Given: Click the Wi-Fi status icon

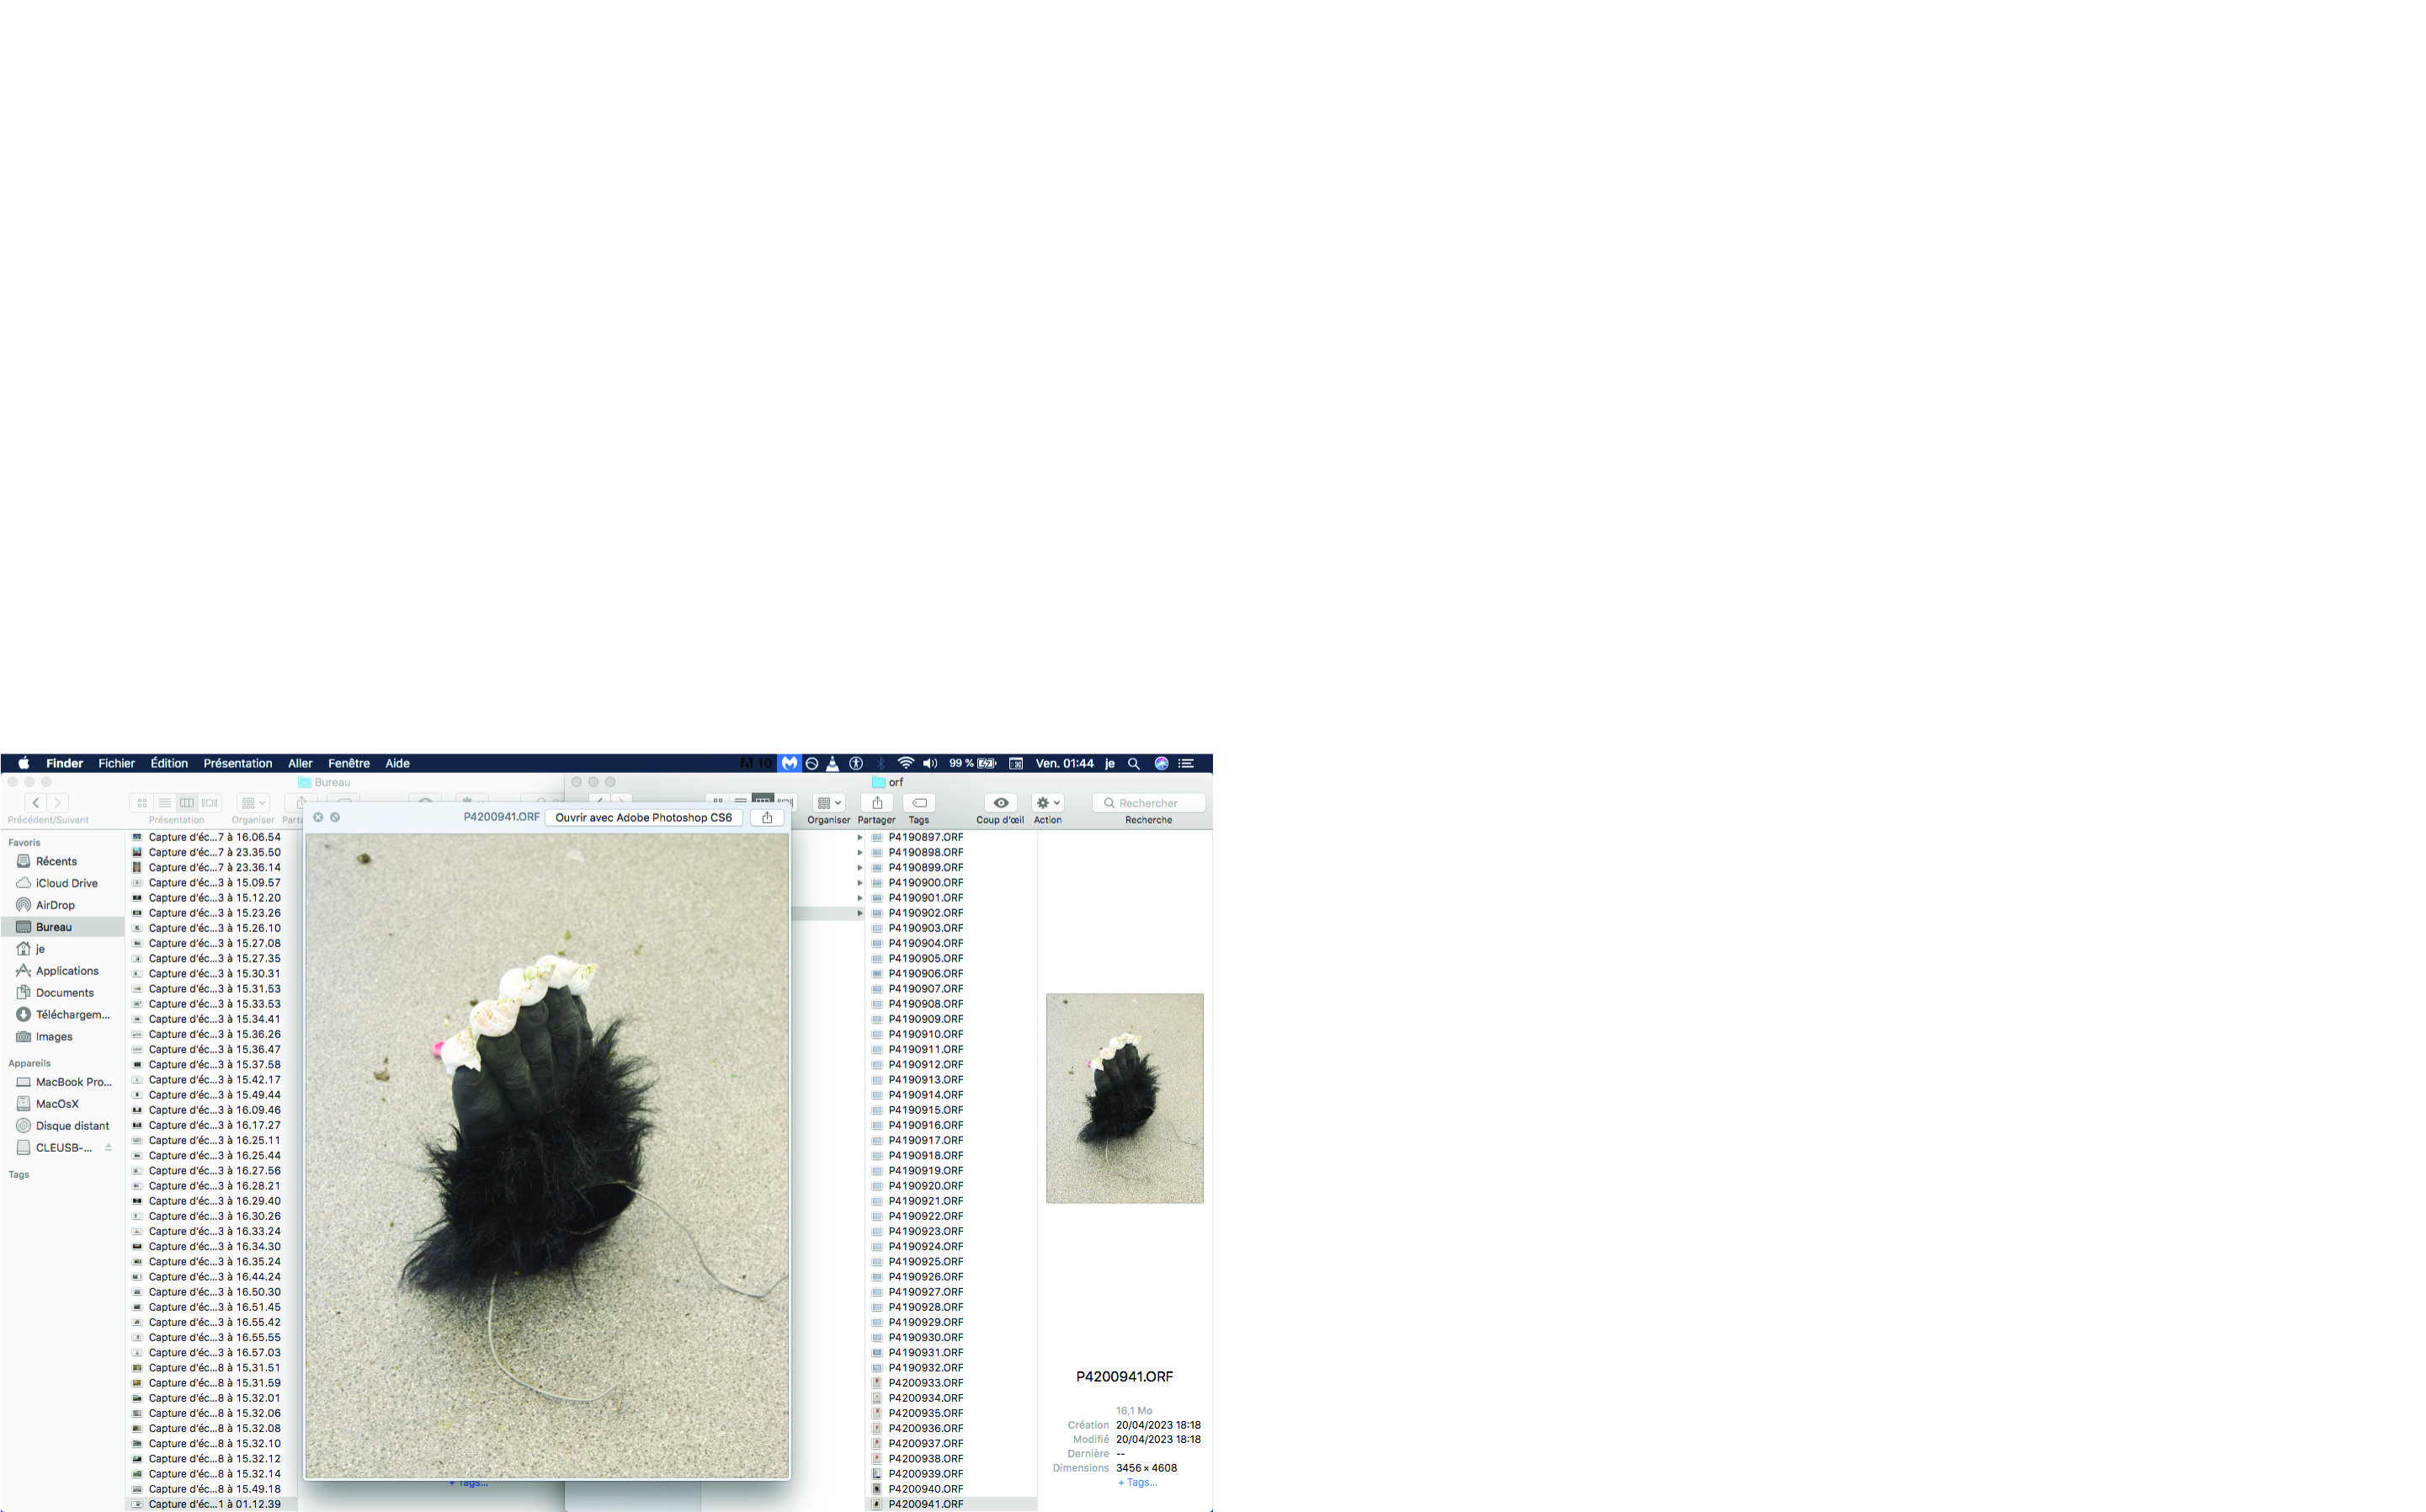Looking at the screenshot, I should 905,763.
